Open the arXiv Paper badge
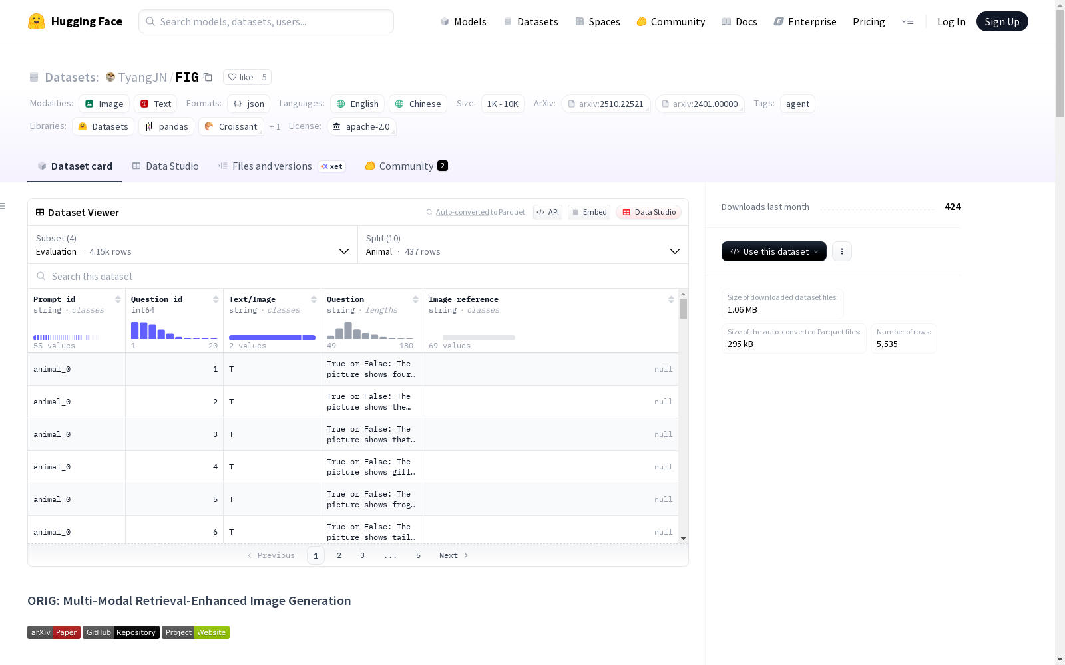 54,632
